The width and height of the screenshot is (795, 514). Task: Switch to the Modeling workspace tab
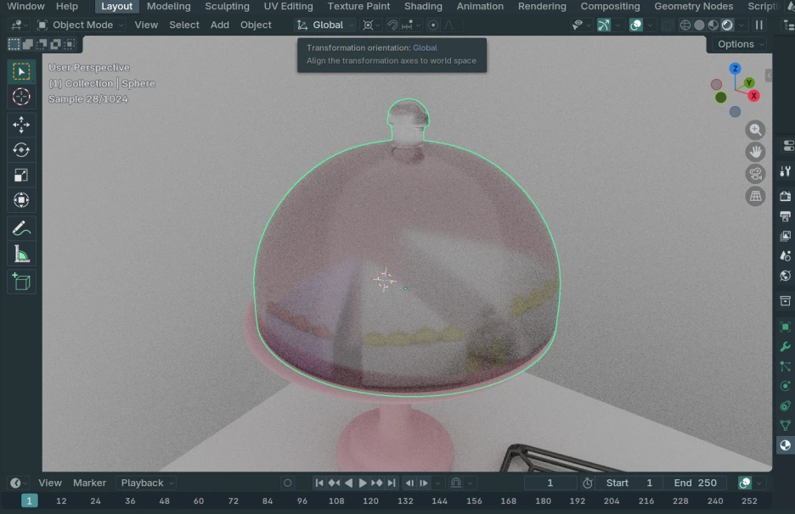[x=169, y=6]
